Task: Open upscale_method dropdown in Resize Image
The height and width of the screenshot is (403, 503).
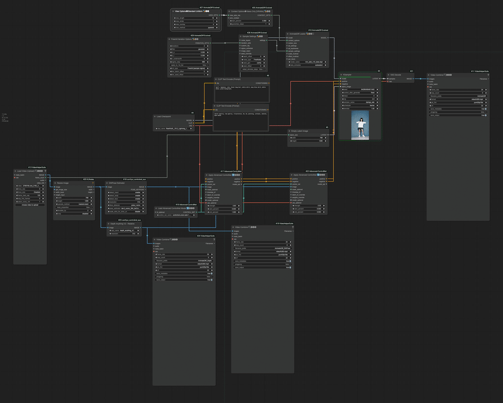Action: [x=73, y=204]
